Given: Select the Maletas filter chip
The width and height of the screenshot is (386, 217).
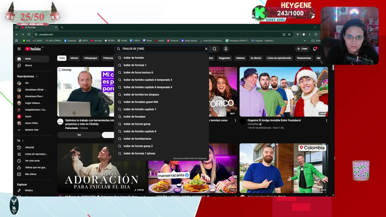Looking at the screenshot, I should 240,58.
